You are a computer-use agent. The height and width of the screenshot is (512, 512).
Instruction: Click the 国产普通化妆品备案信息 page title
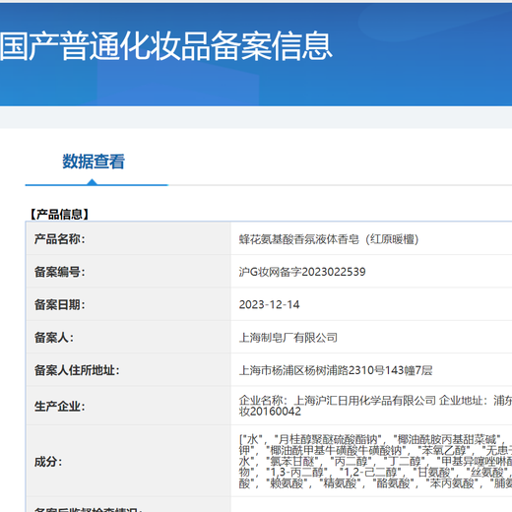[166, 46]
